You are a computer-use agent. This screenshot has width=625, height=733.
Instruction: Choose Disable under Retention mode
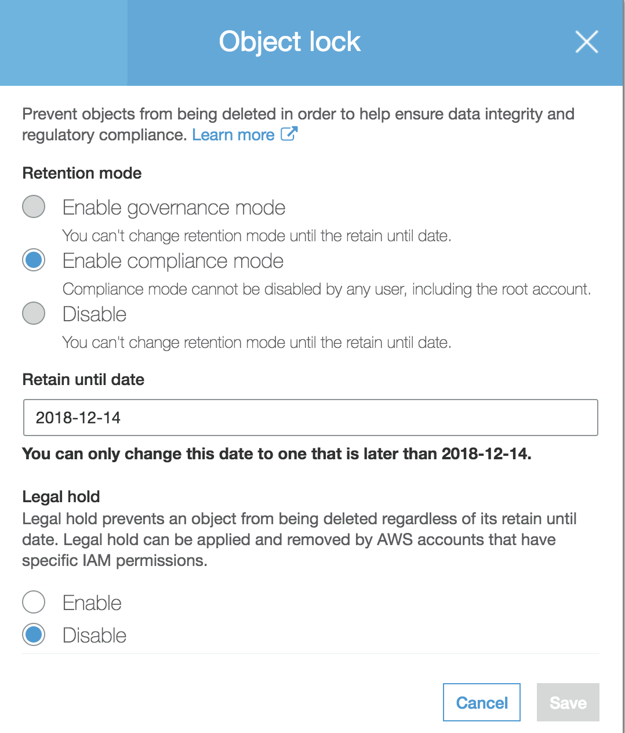pyautogui.click(x=33, y=313)
